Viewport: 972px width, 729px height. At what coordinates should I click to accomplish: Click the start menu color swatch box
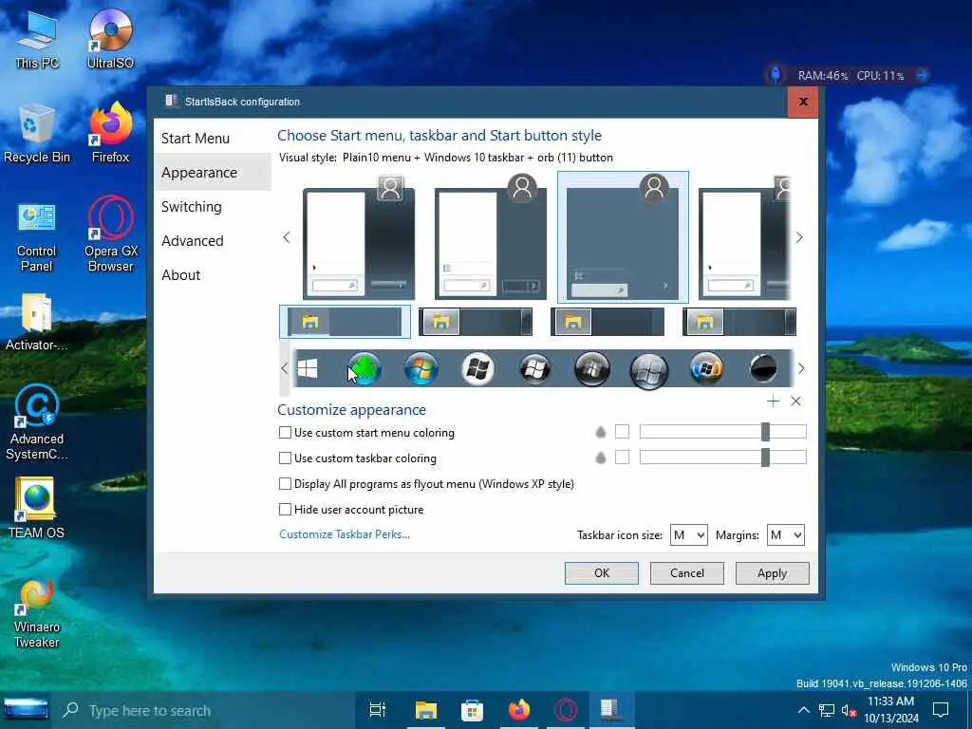point(622,432)
